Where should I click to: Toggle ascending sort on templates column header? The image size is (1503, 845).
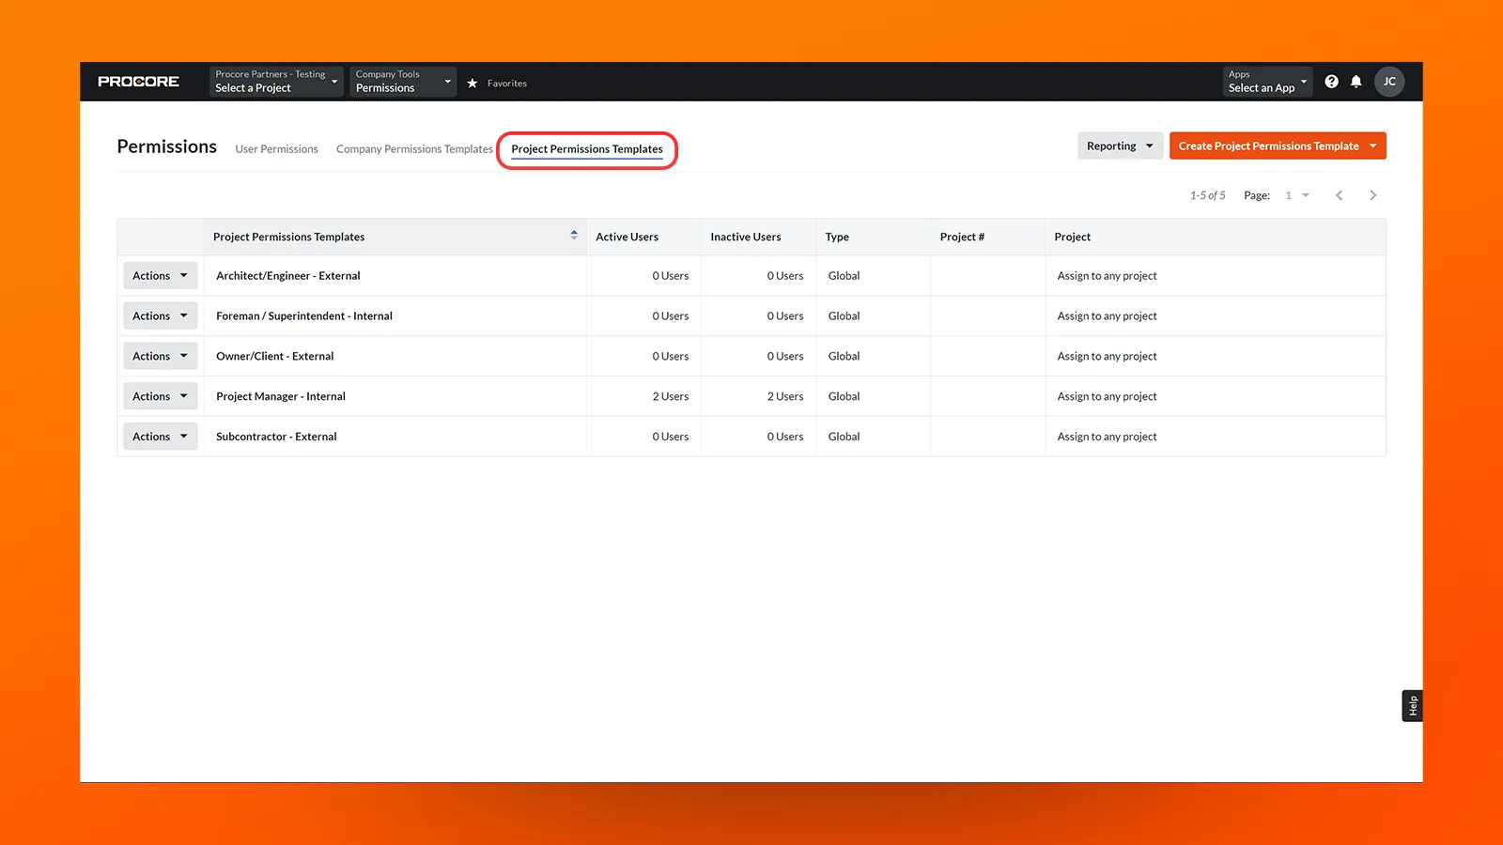[x=573, y=233]
